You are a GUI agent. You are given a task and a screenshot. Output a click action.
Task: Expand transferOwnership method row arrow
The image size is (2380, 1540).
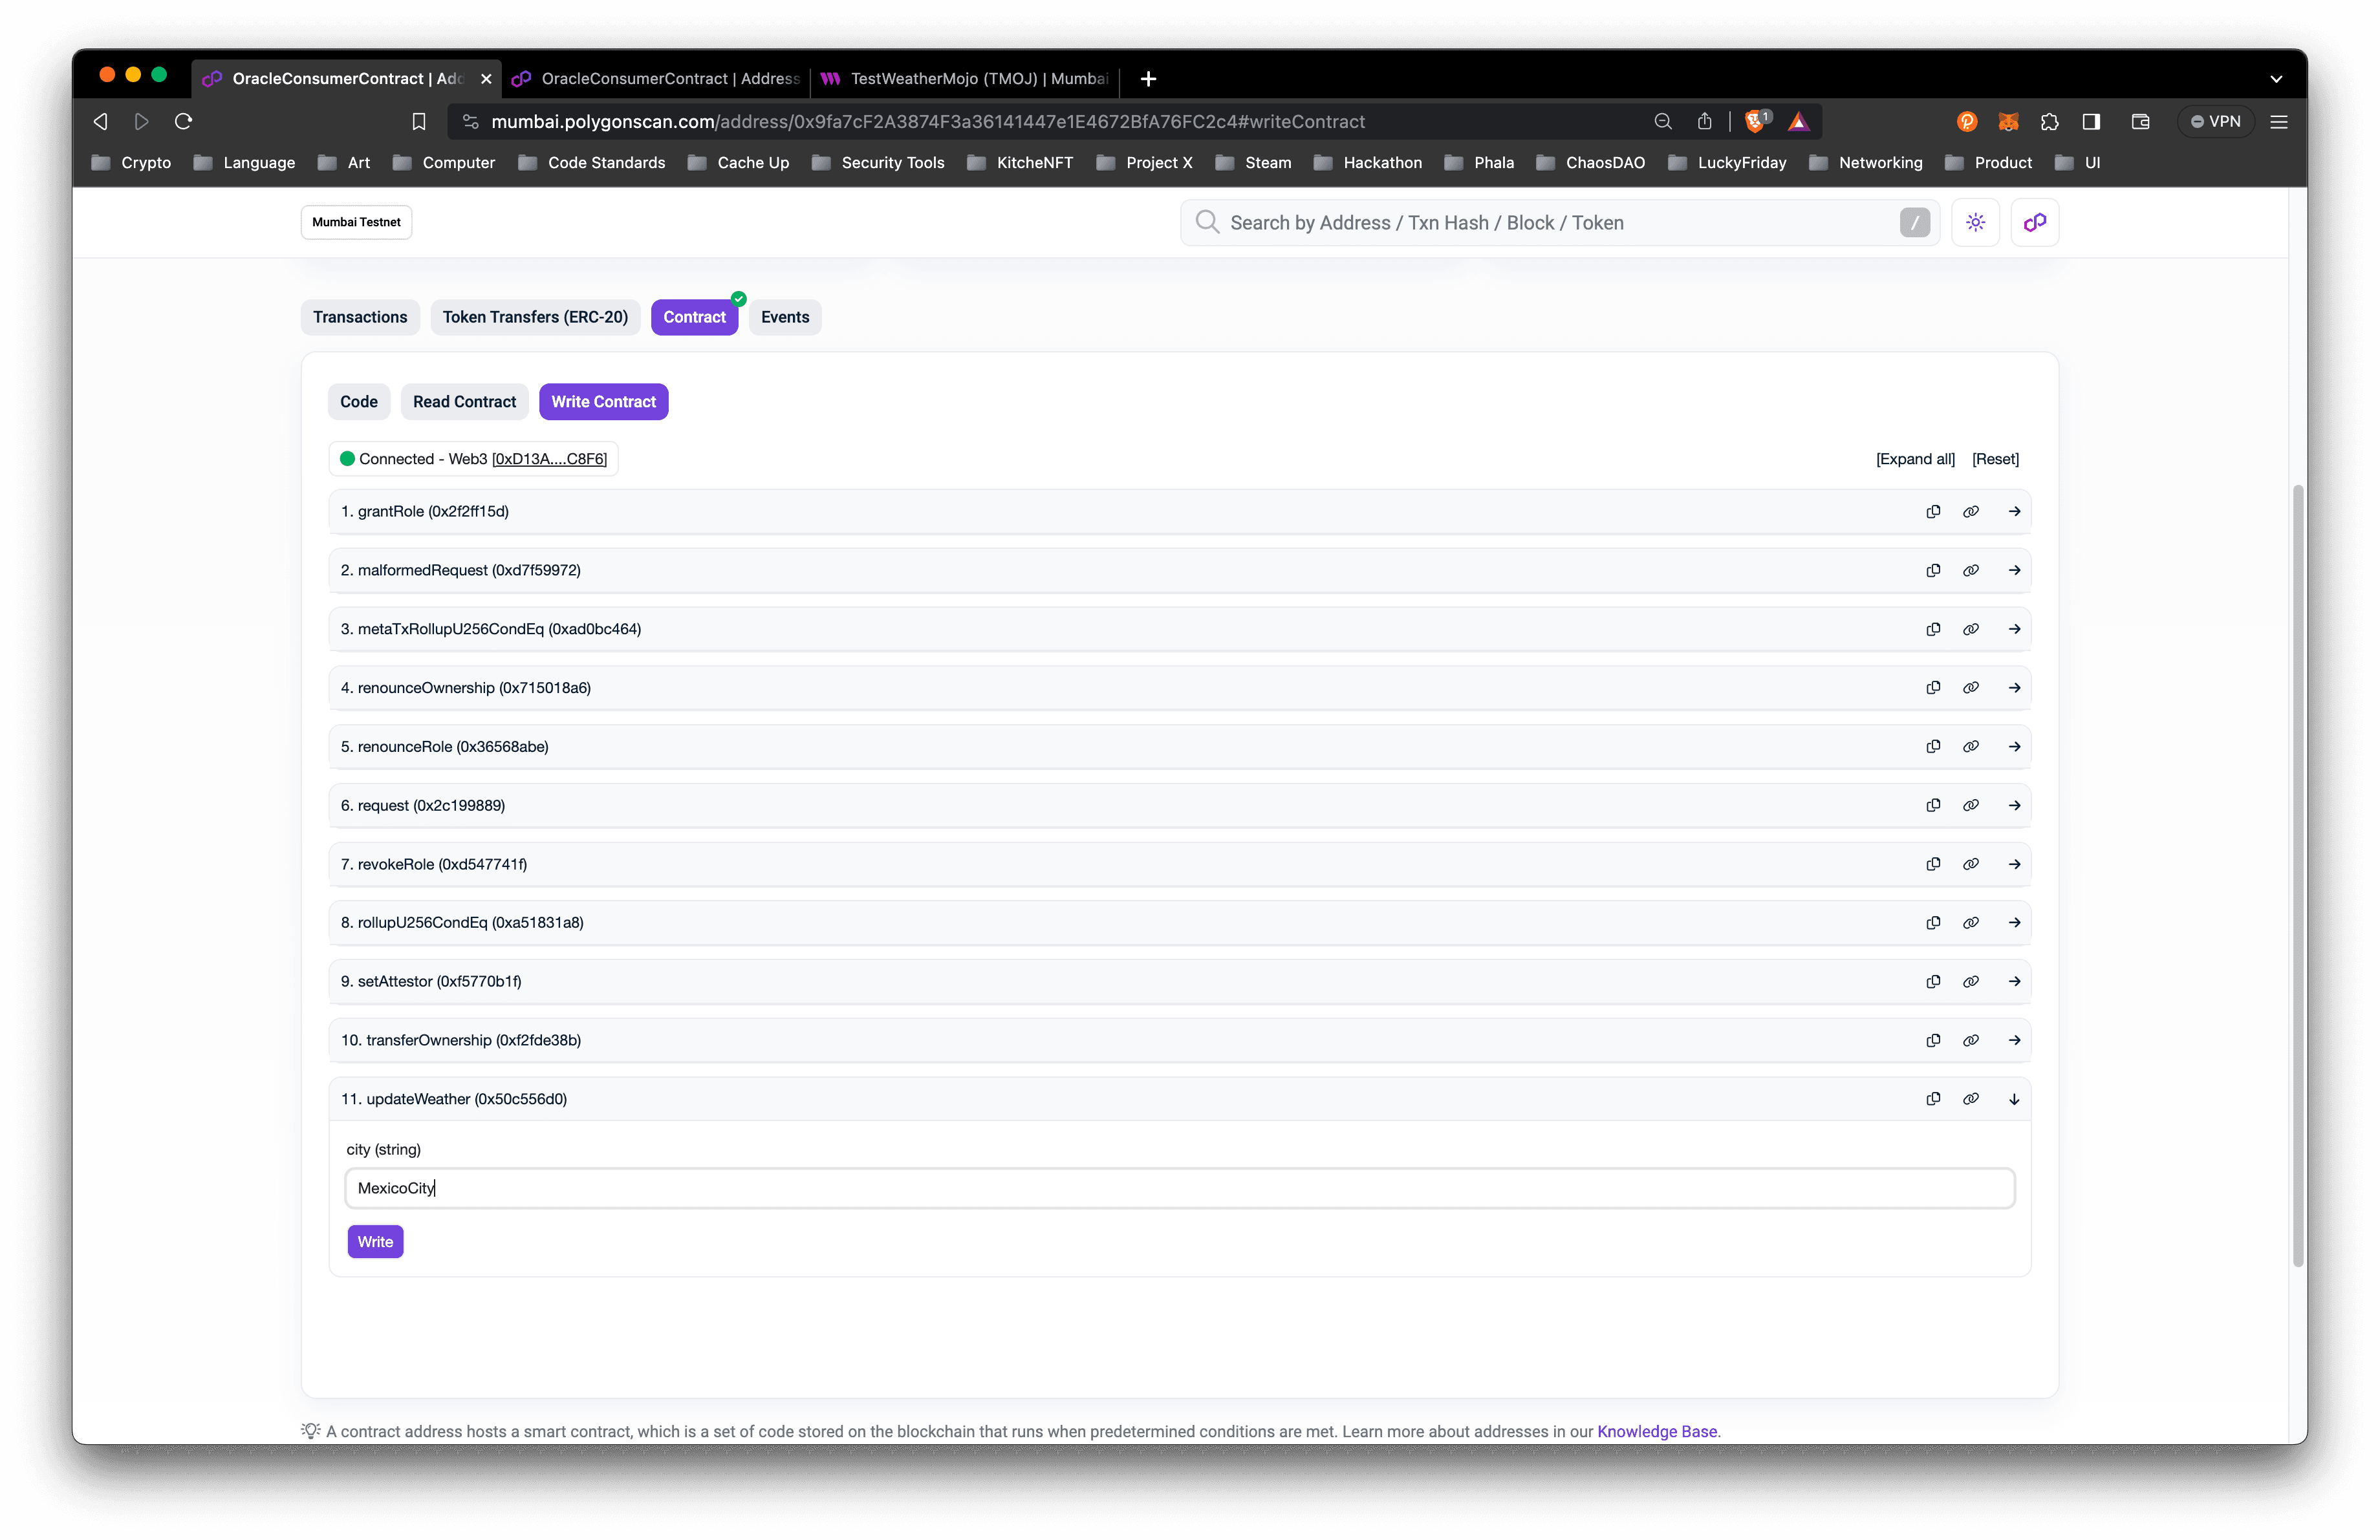pos(2014,1040)
